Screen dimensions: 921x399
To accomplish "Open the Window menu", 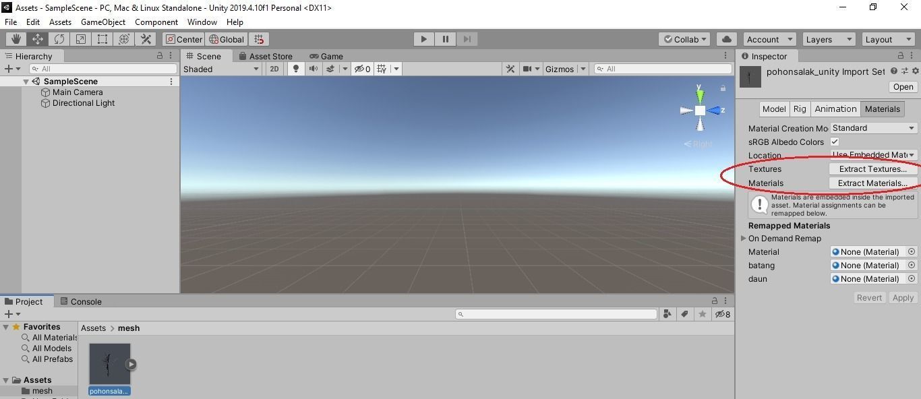I will click(202, 22).
